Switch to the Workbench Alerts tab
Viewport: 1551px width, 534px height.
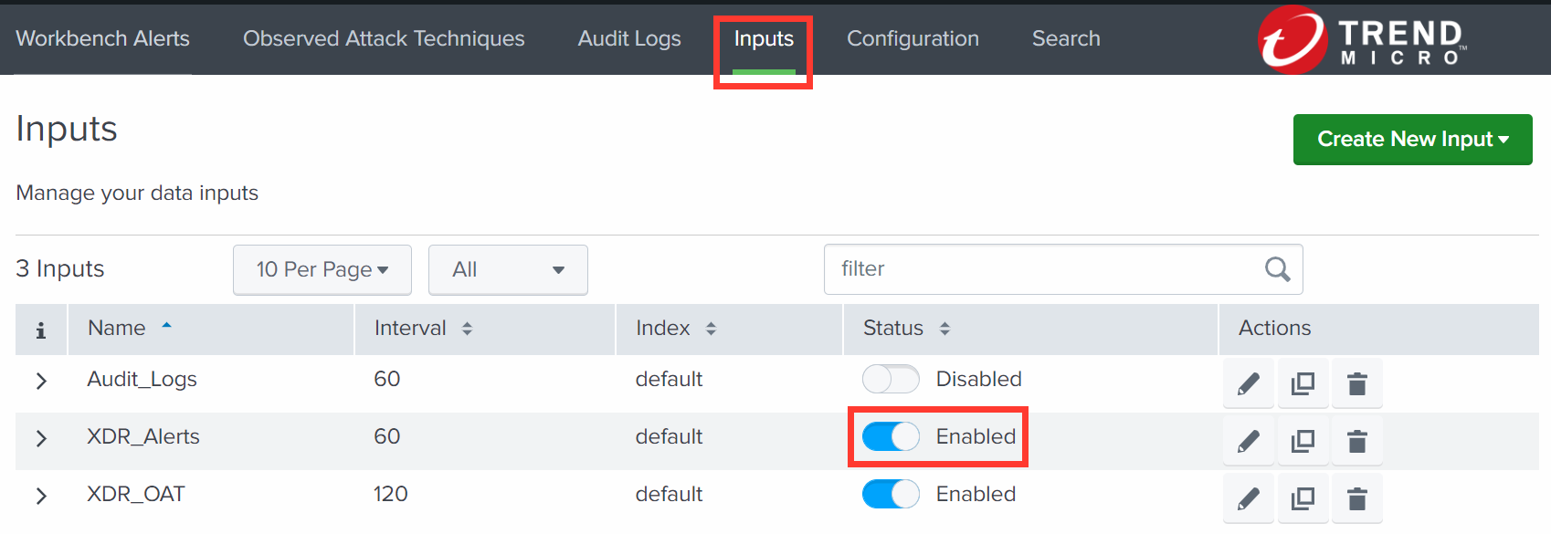pyautogui.click(x=103, y=38)
